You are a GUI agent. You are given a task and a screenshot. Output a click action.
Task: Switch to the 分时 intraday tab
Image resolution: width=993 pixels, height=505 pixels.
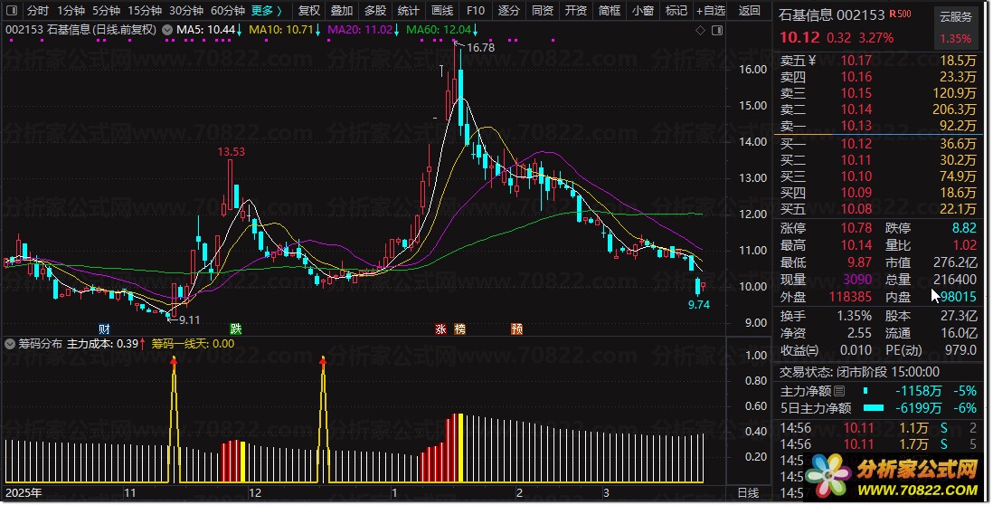tap(37, 11)
